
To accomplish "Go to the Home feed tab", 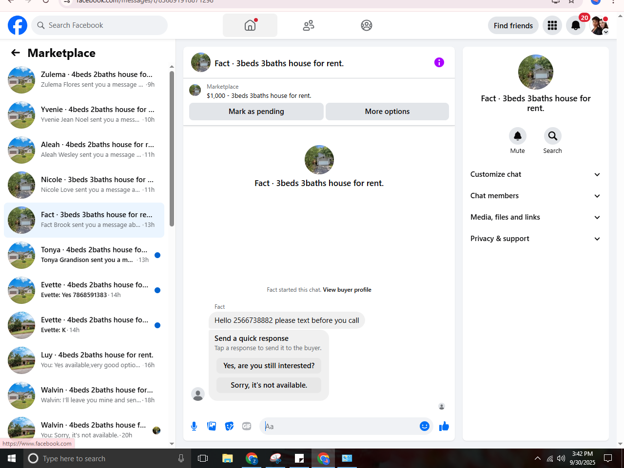I will click(250, 25).
